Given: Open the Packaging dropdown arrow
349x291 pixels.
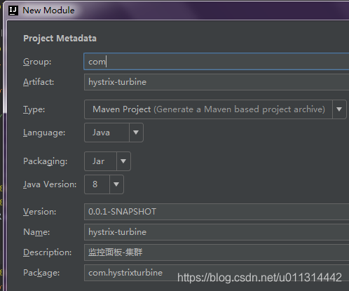Looking at the screenshot, I should coord(123,161).
